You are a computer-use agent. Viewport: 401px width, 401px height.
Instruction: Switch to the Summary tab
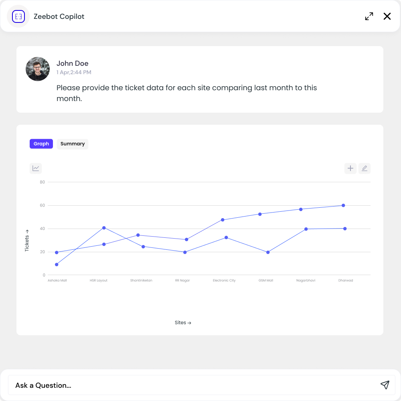click(72, 144)
